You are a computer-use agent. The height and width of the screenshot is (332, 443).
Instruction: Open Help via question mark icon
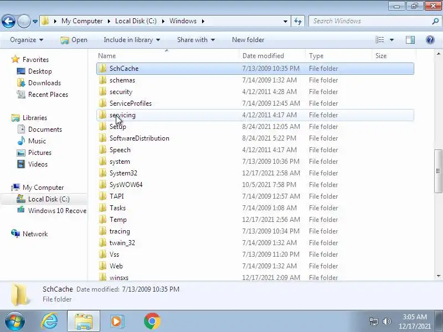(430, 40)
